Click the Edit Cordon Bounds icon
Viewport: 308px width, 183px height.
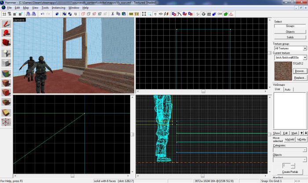coord(137,14)
